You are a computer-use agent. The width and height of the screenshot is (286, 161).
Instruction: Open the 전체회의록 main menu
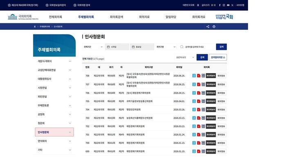coord(56,17)
